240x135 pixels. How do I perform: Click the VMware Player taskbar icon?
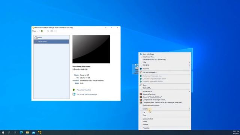pos(40,132)
